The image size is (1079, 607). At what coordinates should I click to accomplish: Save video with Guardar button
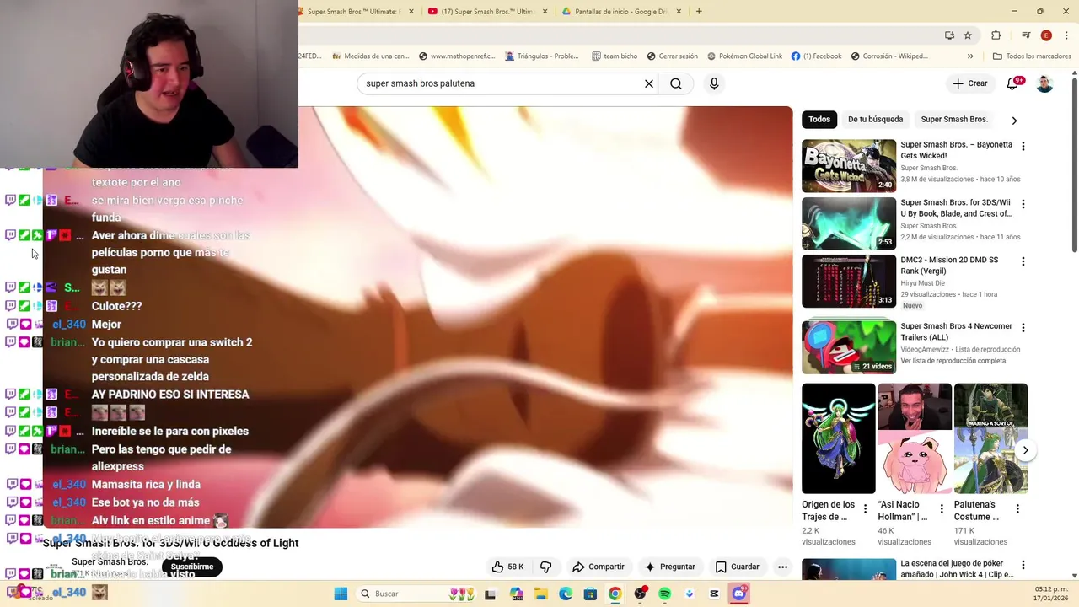click(x=738, y=567)
